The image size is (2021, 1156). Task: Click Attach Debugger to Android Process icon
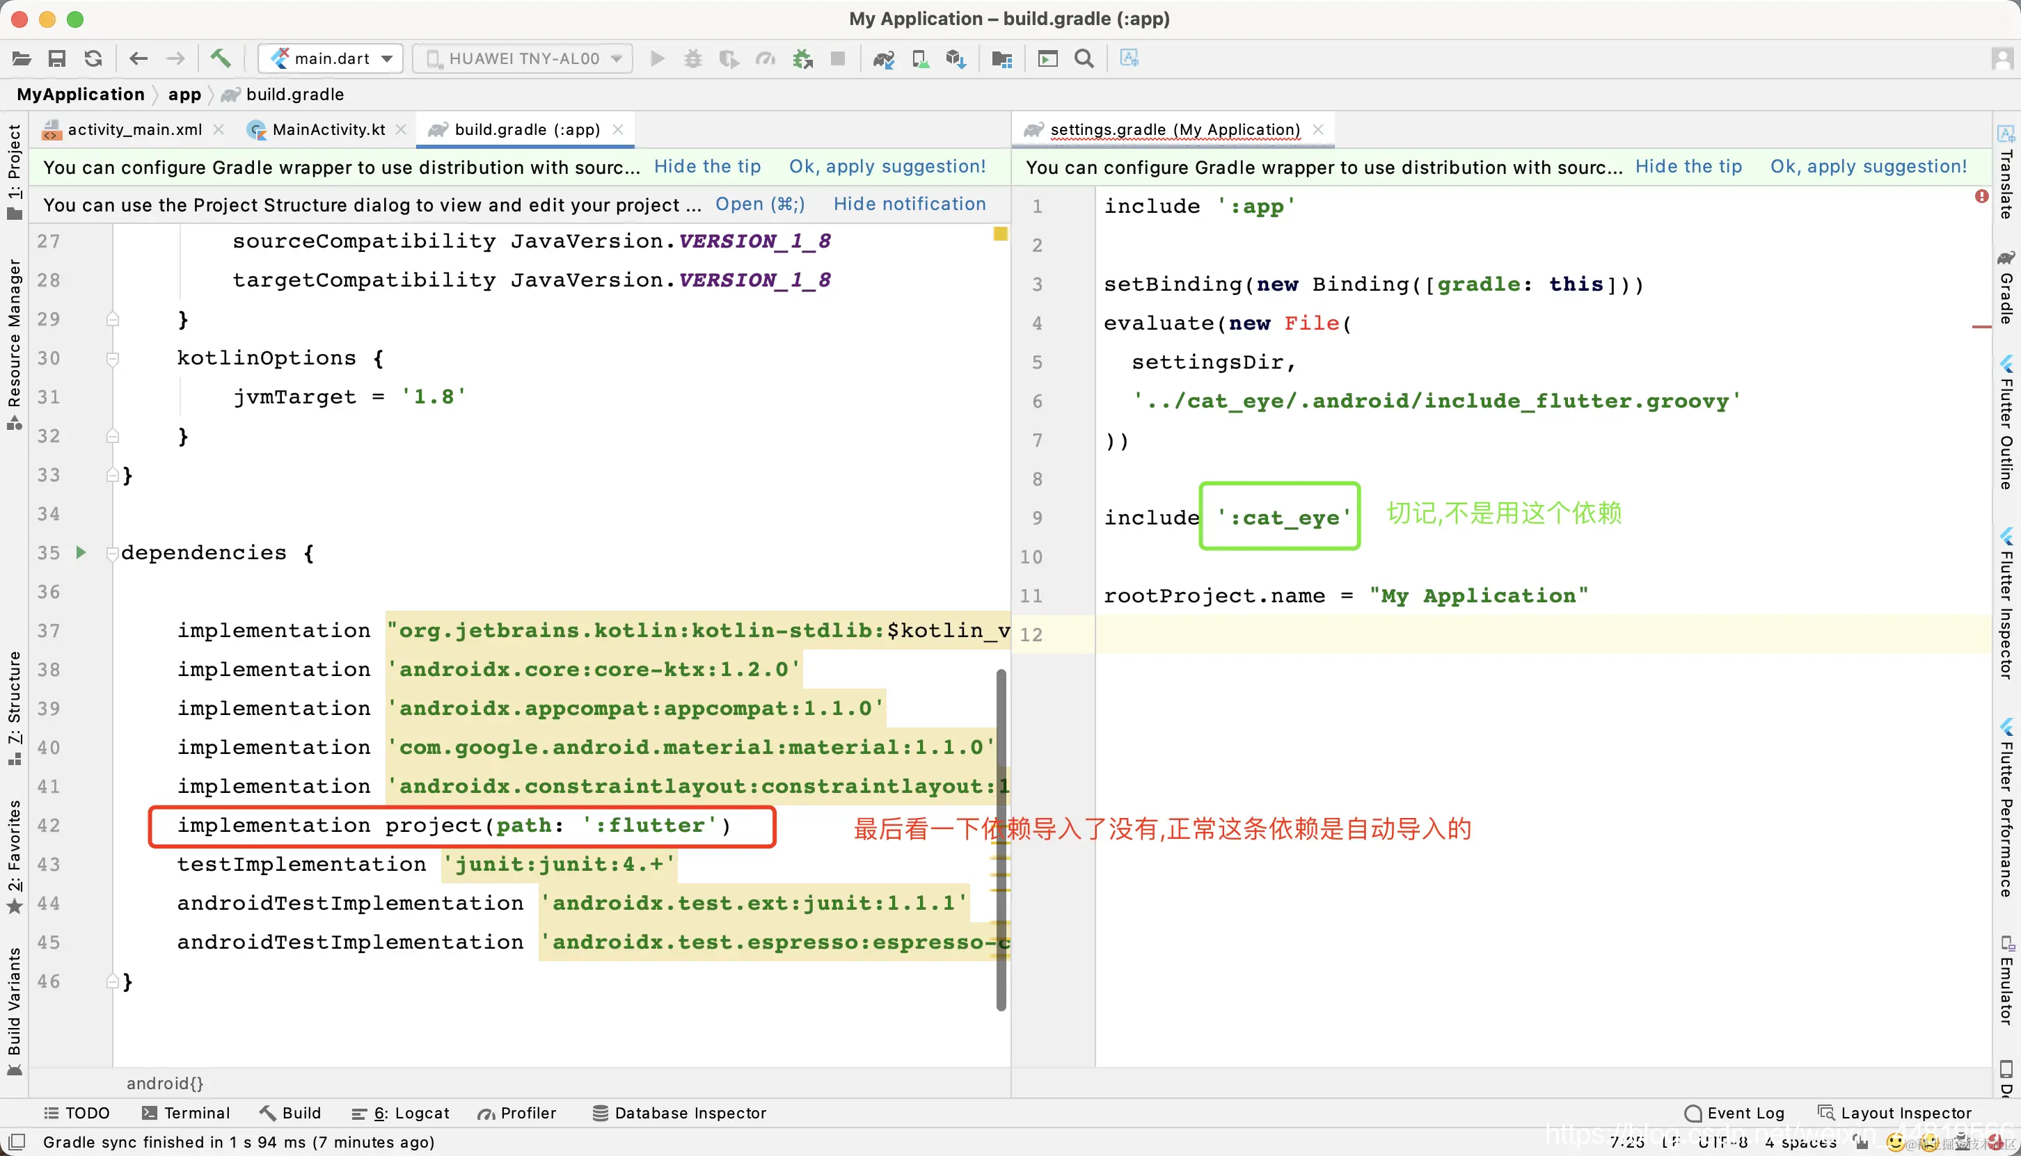click(802, 58)
